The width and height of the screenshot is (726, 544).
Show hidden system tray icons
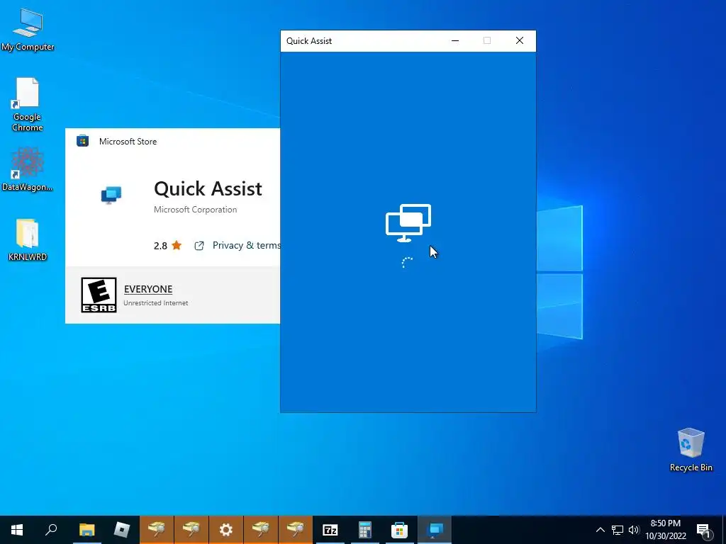(600, 530)
